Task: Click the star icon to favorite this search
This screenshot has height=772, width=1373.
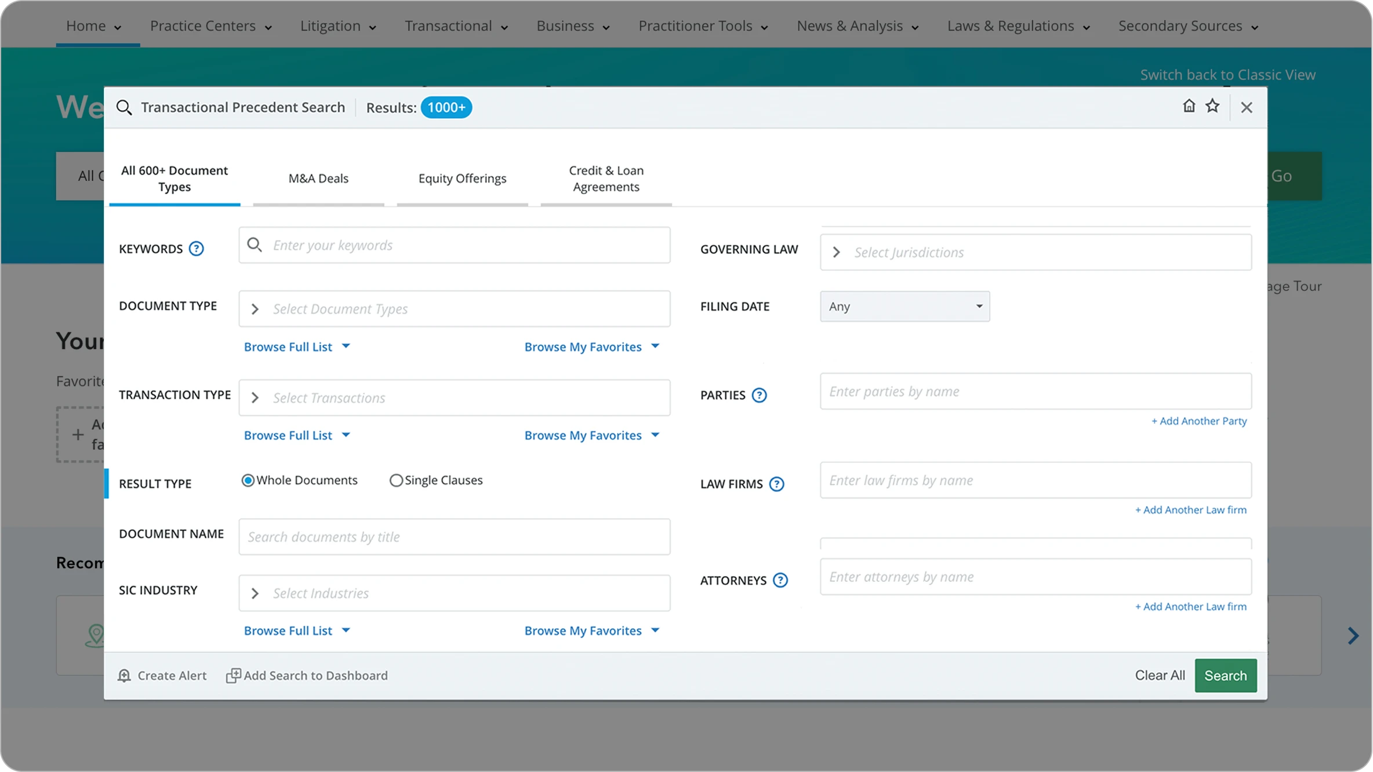Action: [x=1213, y=107]
